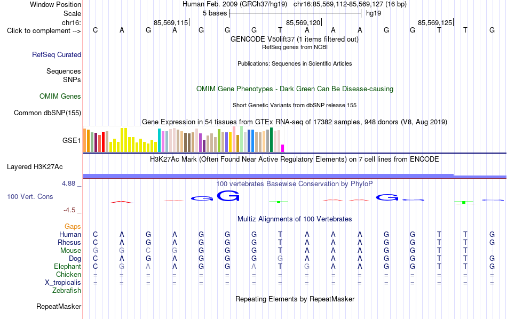The height and width of the screenshot is (319, 507).
Task: Click the GTEx Gene Expression track title
Action: pyautogui.click(x=295, y=122)
